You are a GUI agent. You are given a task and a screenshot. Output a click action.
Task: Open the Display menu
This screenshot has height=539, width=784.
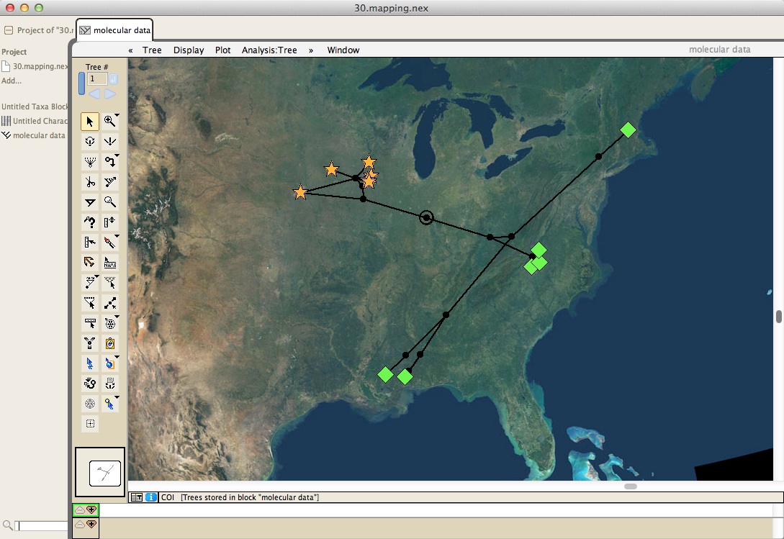(x=189, y=50)
